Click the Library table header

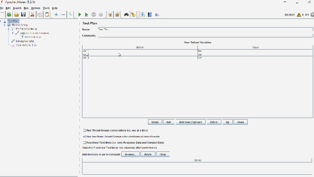[197, 160]
